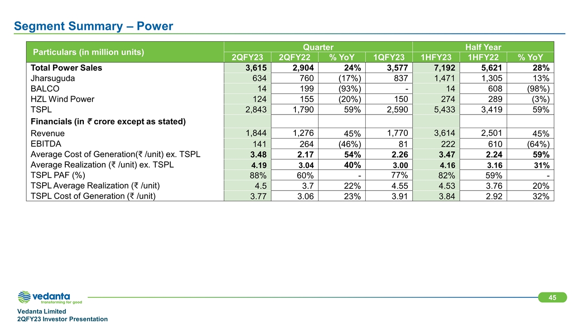The height and width of the screenshot is (326, 580).
Task: Select the 1QFY23 column header
Action: [x=389, y=57]
